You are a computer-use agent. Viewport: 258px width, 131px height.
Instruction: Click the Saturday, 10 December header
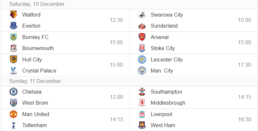(x=37, y=4)
